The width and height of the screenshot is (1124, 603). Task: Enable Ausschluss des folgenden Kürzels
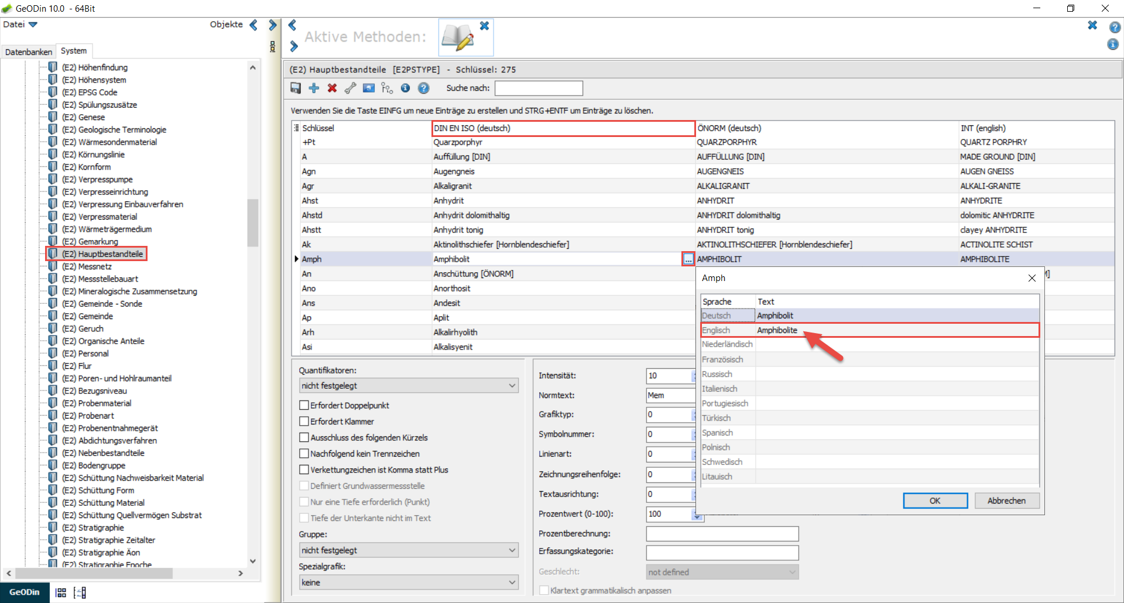click(x=304, y=437)
